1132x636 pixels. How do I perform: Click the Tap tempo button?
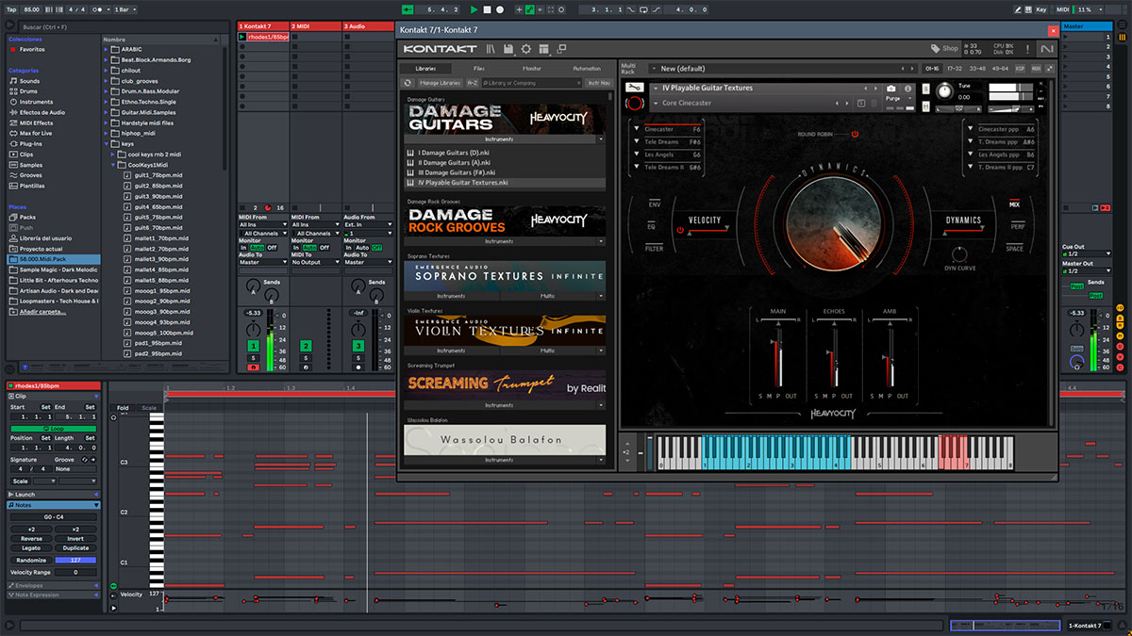[11, 9]
